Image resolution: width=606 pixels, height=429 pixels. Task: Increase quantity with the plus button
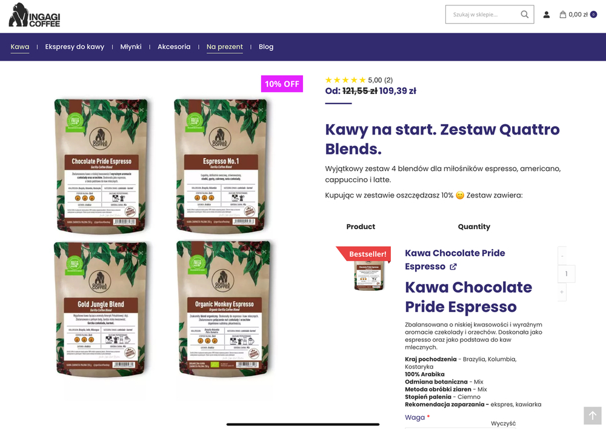562,292
